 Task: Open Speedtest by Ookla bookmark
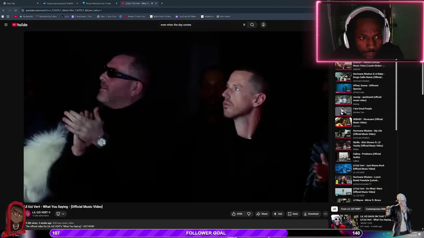coord(47,17)
